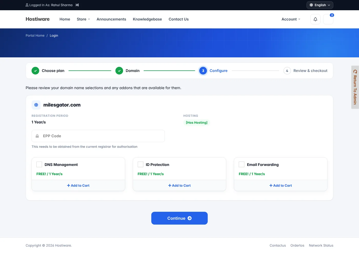
Task: Open the Contactus footer link
Action: (x=278, y=245)
